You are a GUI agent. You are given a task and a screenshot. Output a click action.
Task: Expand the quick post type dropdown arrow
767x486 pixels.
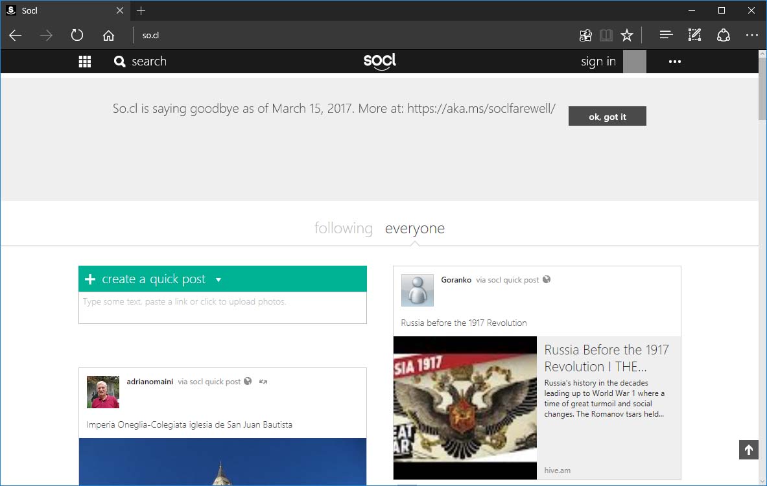(218, 280)
